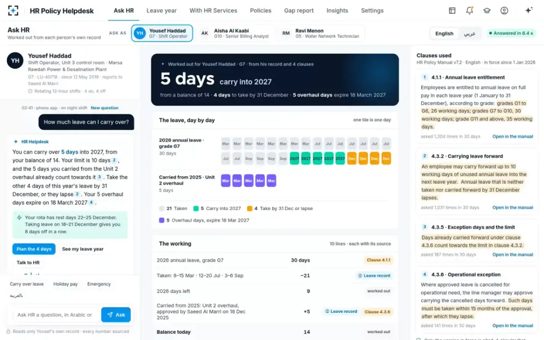This screenshot has width=544, height=340.
Task: Click the lightning icon in the rota tip
Action: click(19, 218)
